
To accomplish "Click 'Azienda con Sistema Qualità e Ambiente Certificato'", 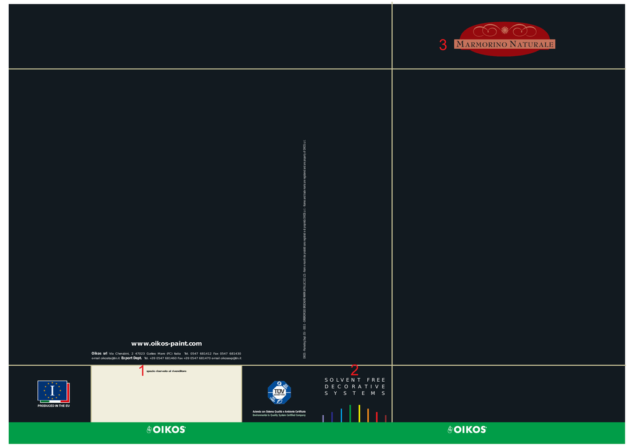I will (x=279, y=411).
